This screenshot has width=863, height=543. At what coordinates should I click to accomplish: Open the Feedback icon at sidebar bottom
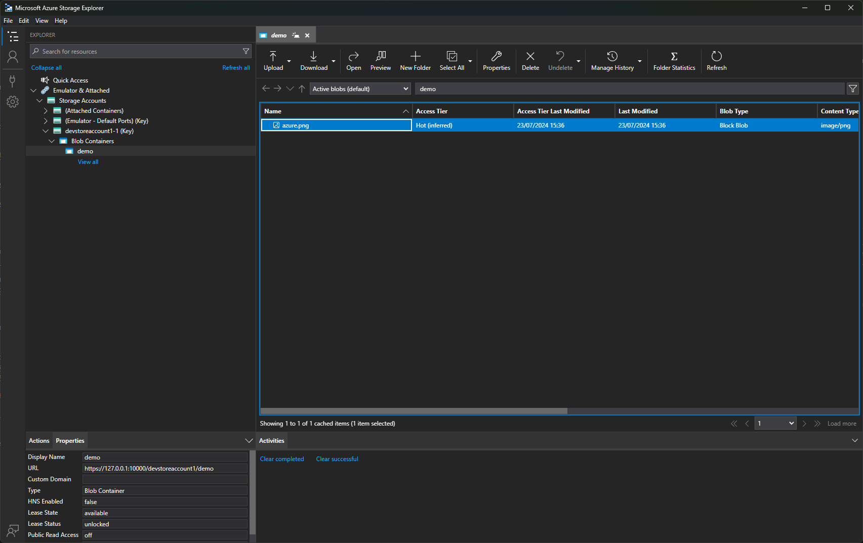coord(13,531)
